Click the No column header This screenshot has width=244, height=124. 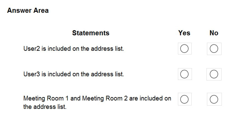click(x=214, y=33)
